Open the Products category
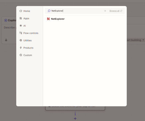Screen dimensions: 145x121 pyautogui.click(x=26, y=48)
